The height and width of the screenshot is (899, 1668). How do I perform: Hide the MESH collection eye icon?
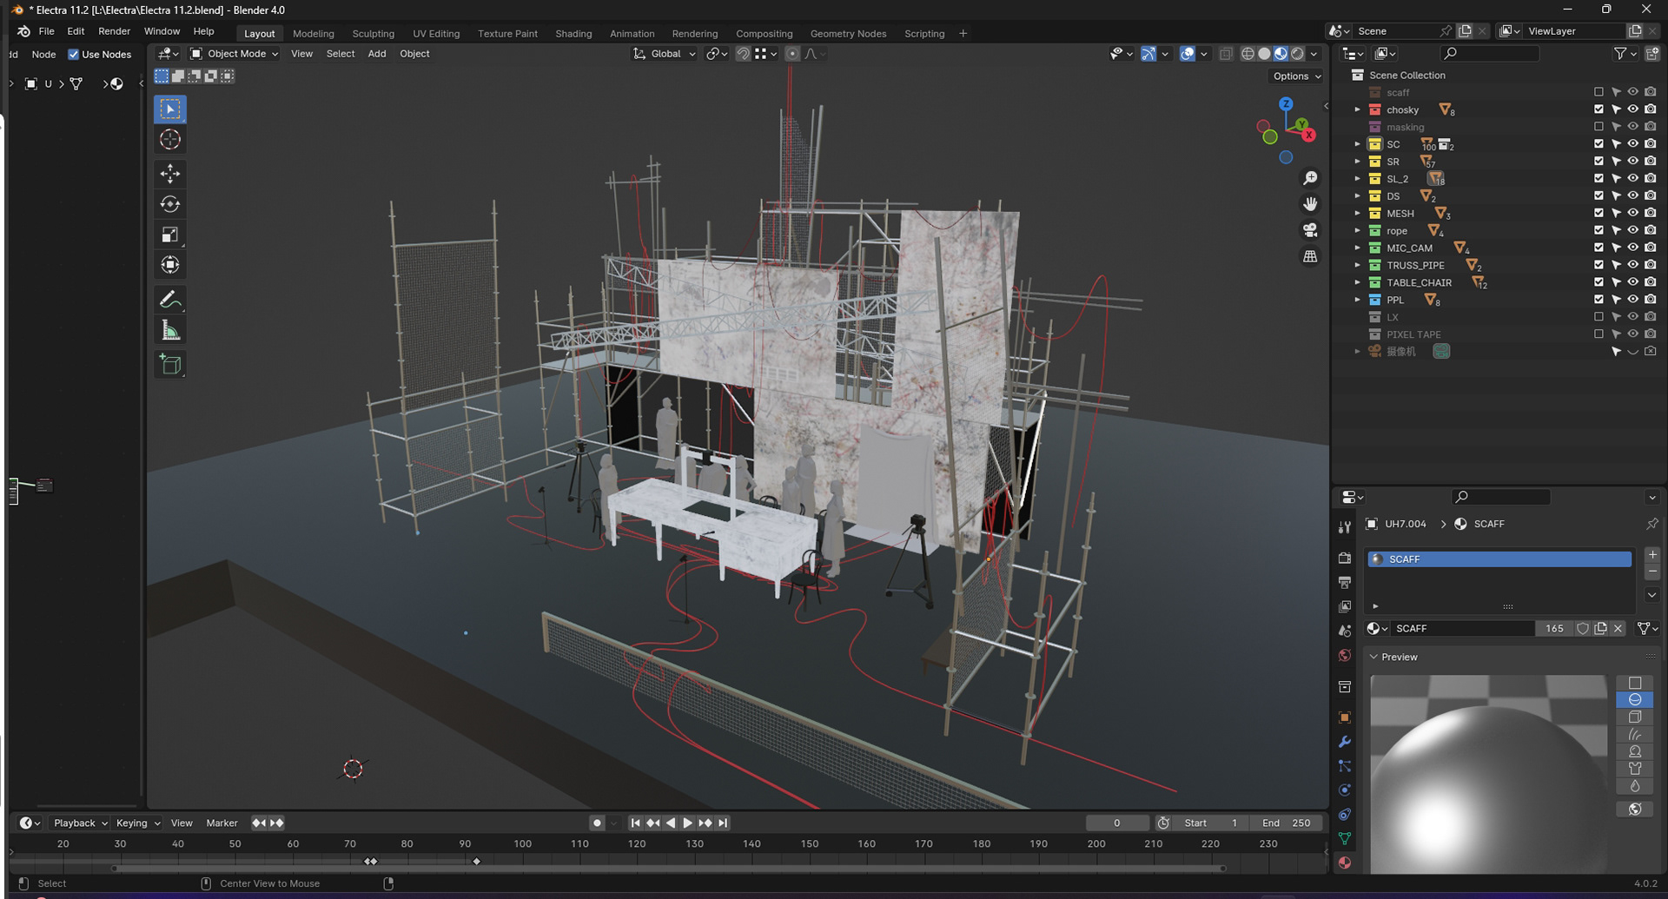1633,213
